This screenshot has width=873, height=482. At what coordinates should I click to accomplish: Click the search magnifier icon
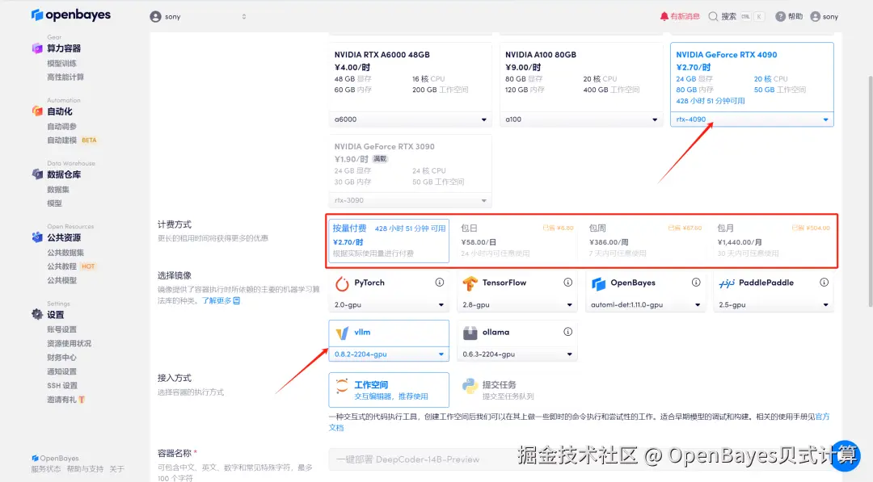pyautogui.click(x=713, y=17)
